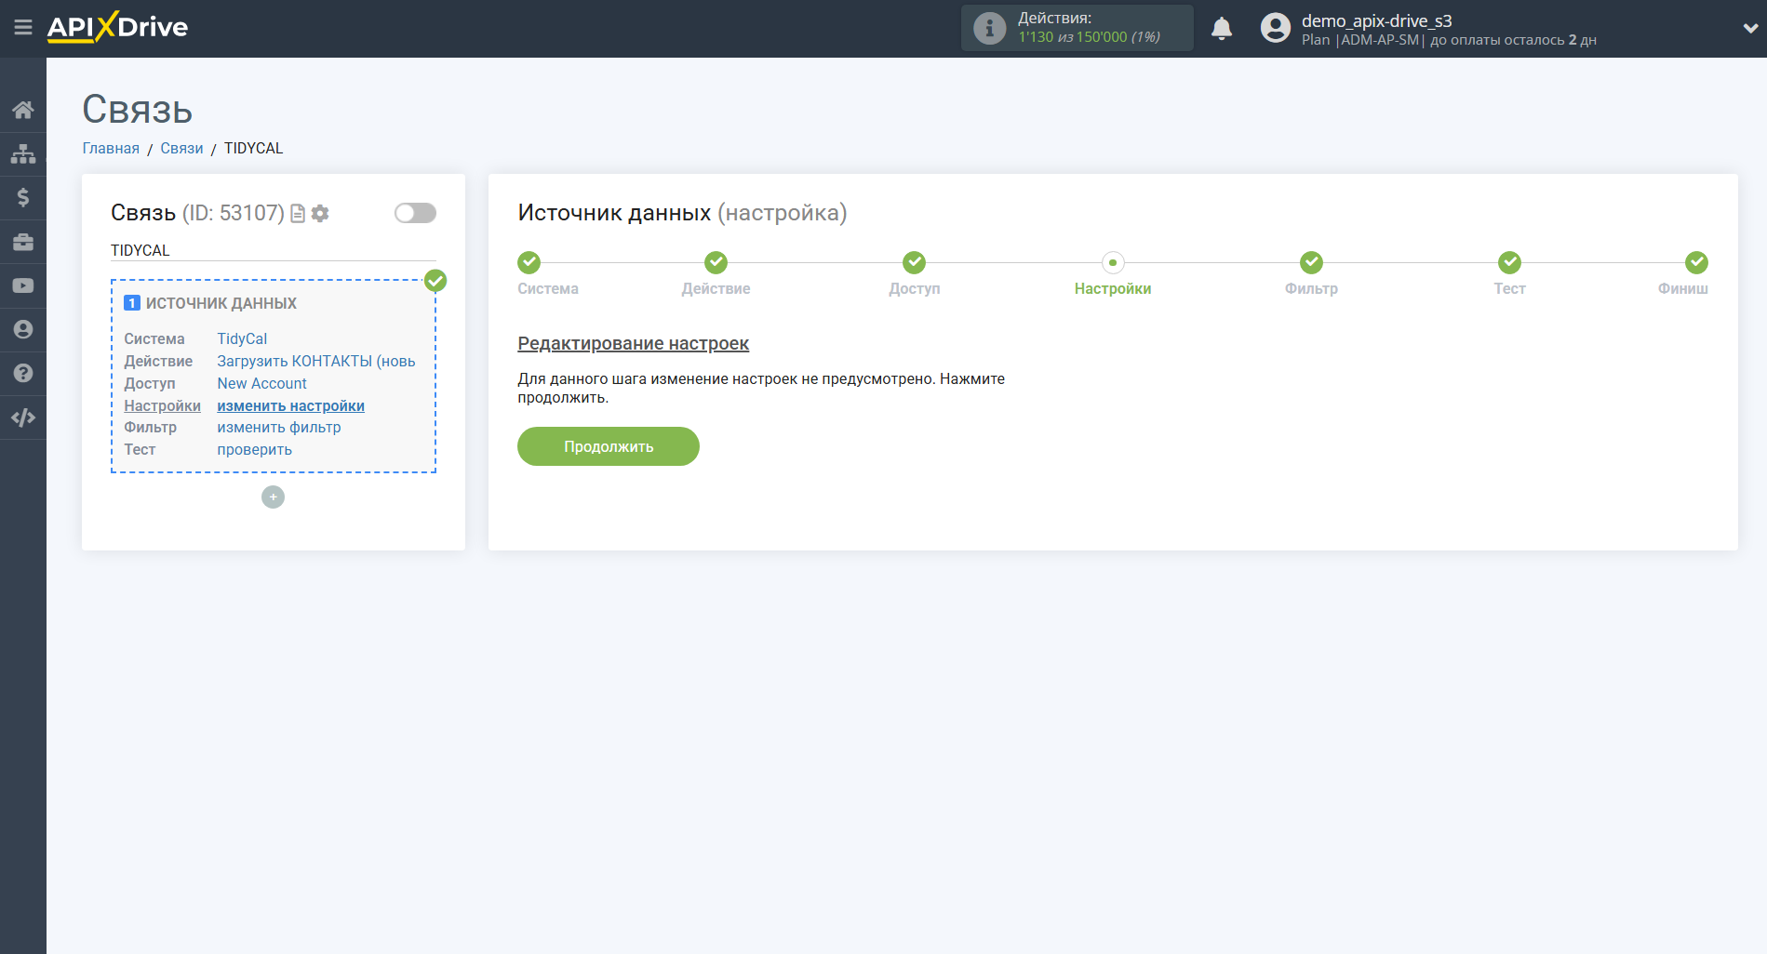Click the Actions usage info indicator
The image size is (1767, 954).
[1077, 28]
